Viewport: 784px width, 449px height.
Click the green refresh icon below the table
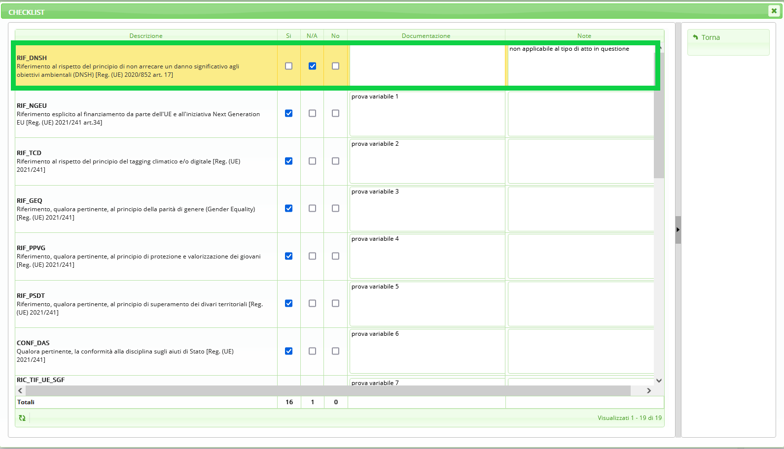(22, 418)
